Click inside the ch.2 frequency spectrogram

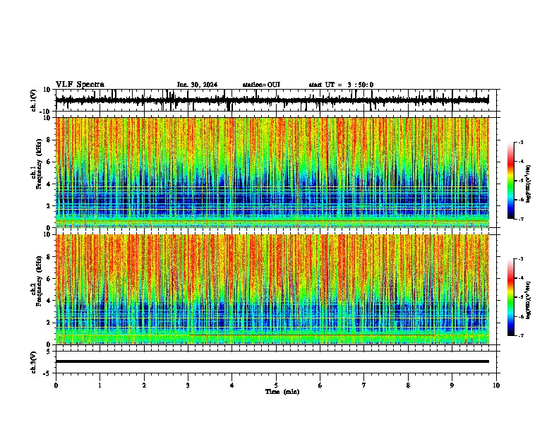[272, 289]
